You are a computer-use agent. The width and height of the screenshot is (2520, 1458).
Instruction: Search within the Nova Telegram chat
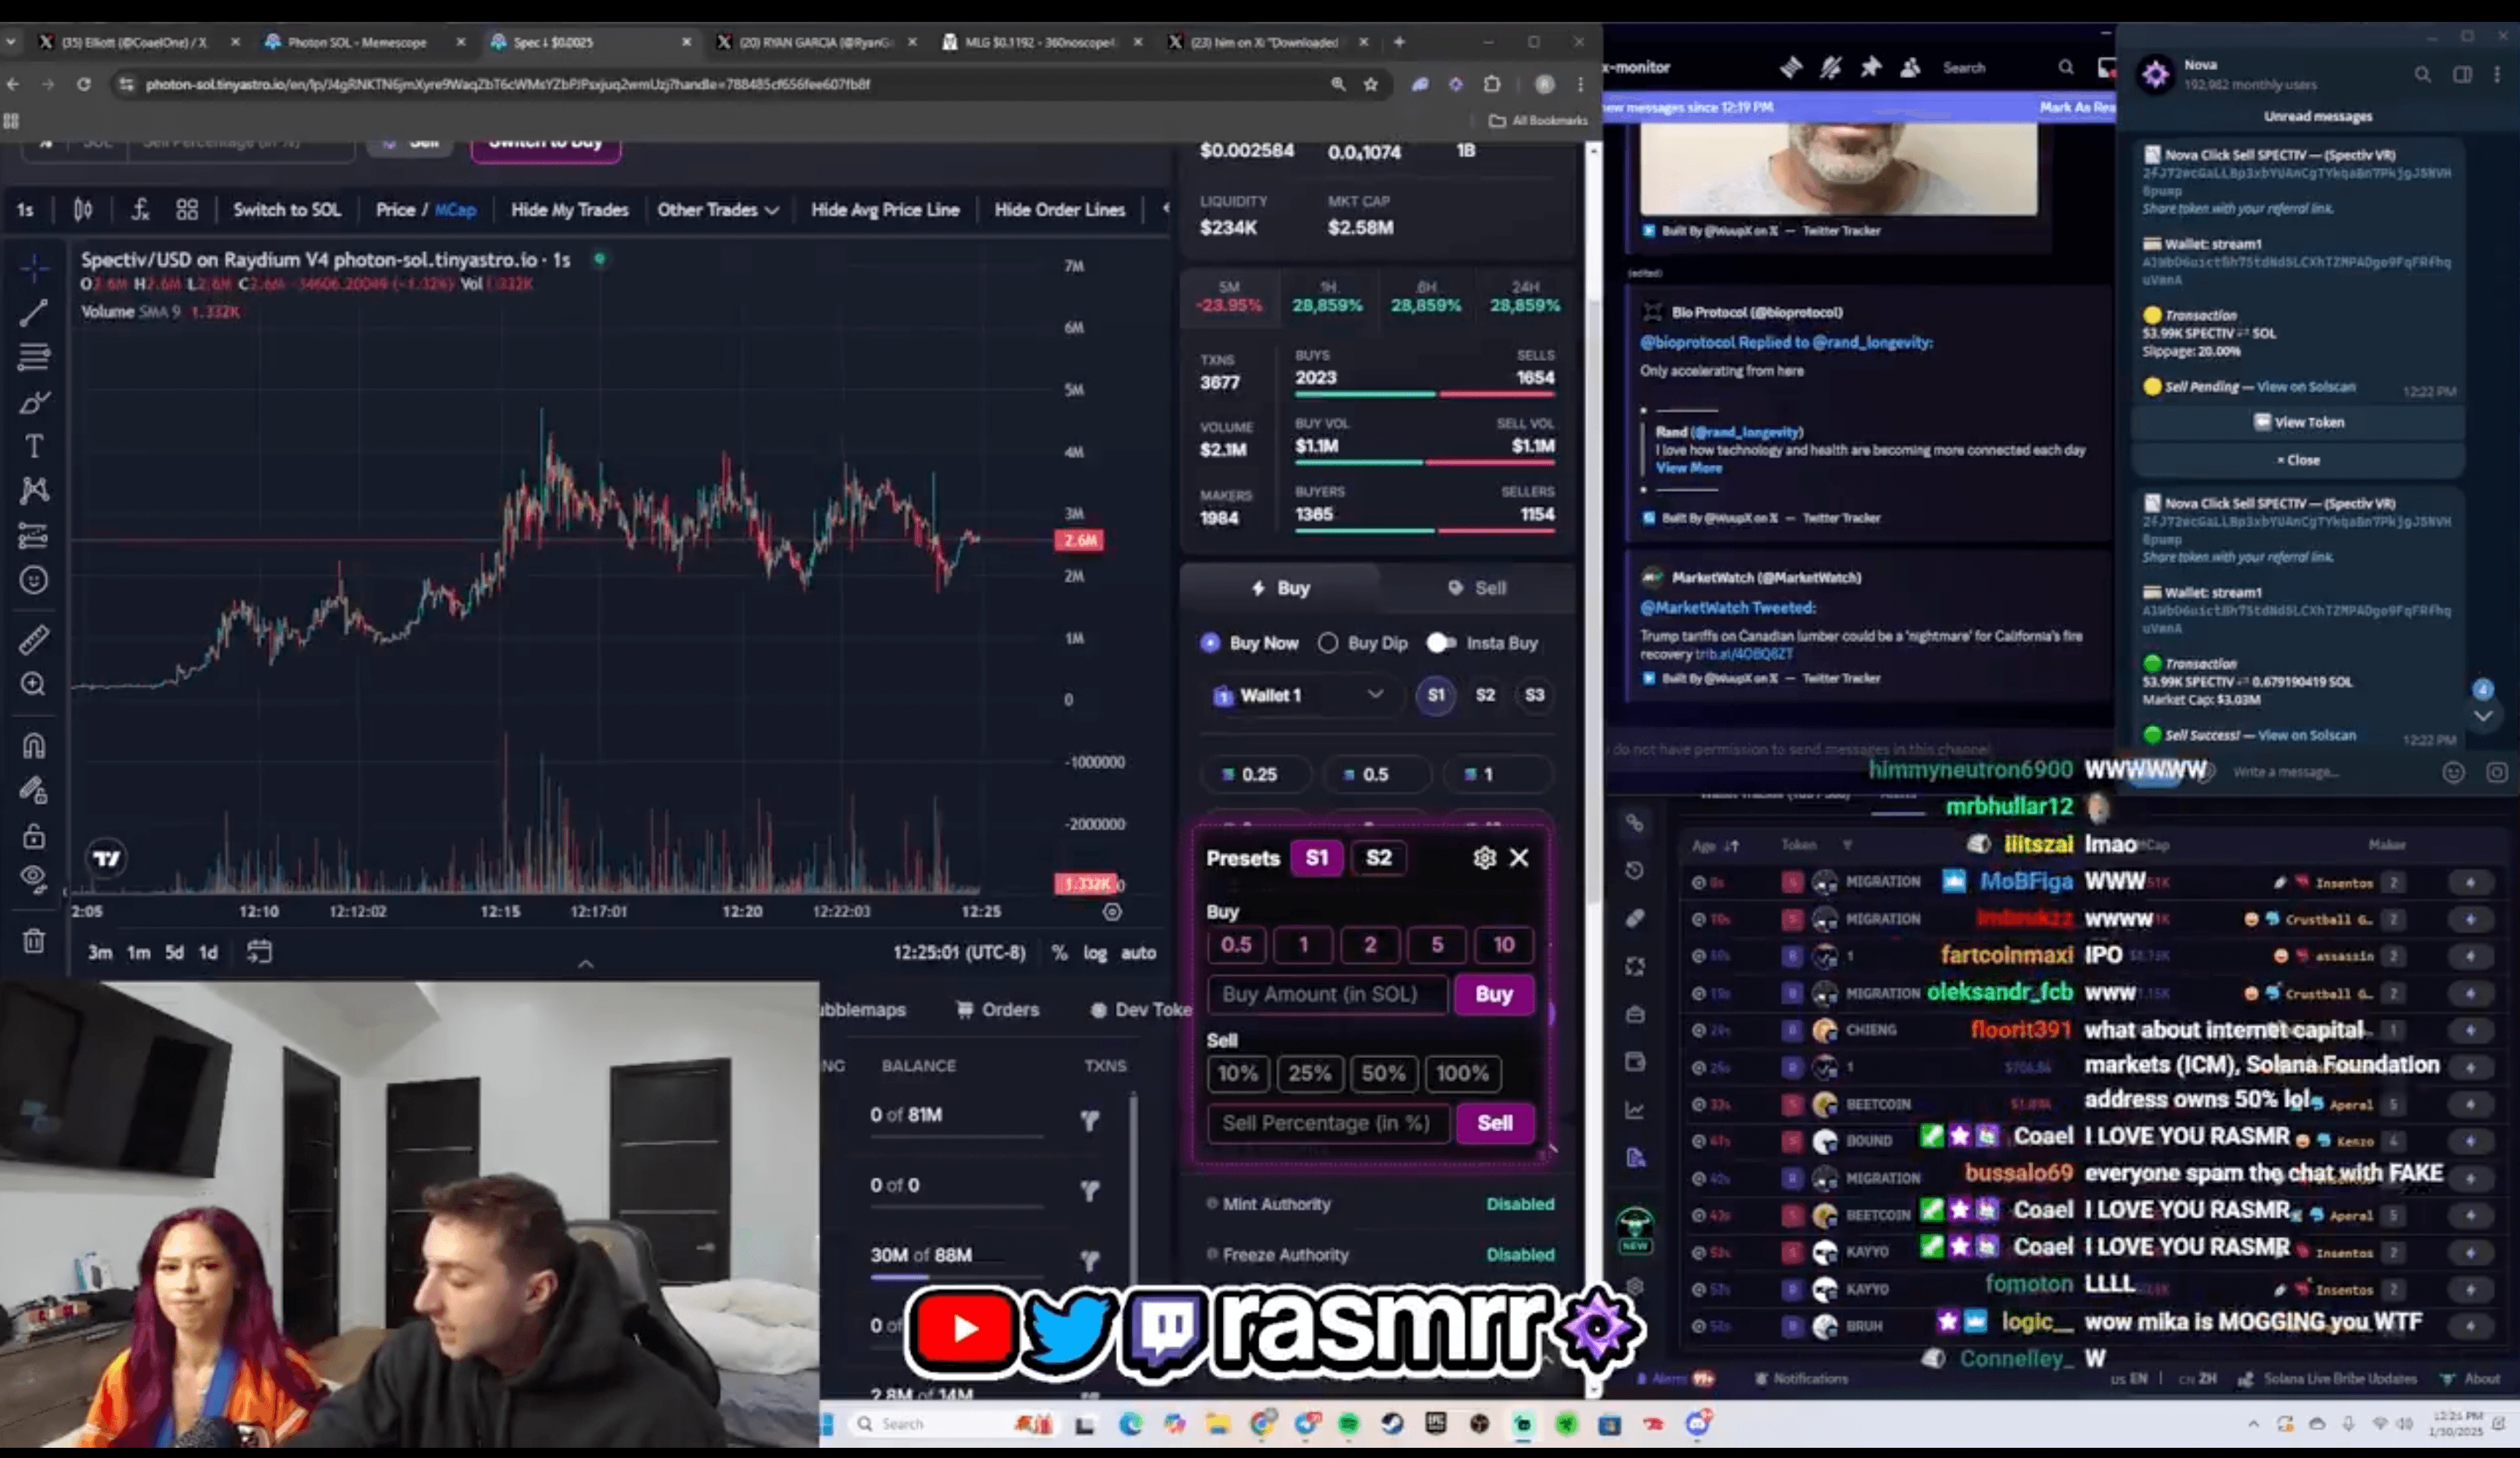tap(2422, 75)
